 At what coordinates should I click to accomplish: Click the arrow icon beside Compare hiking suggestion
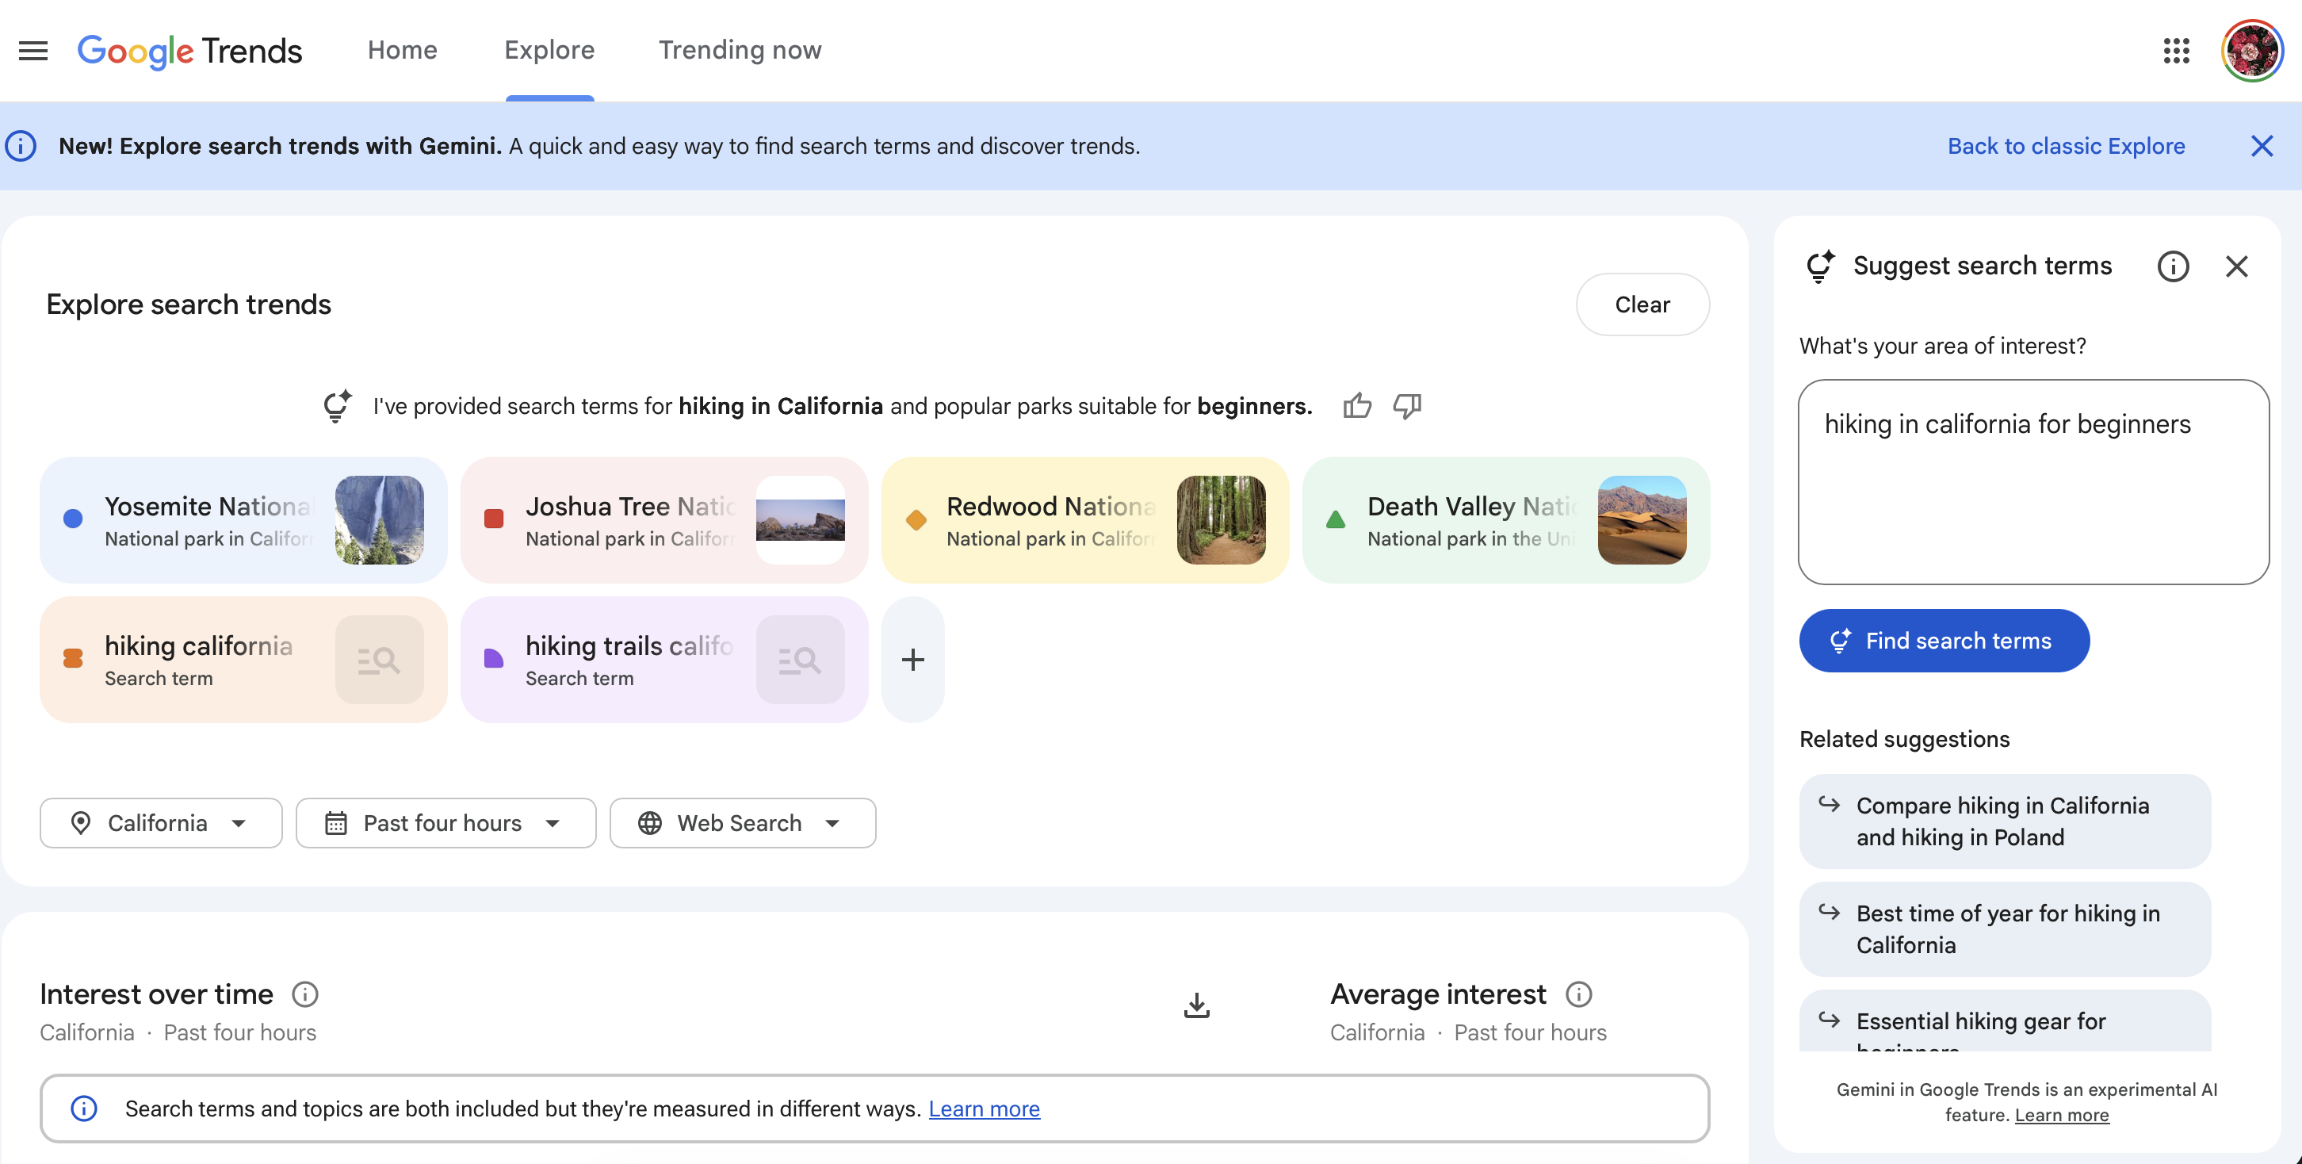tap(1830, 805)
